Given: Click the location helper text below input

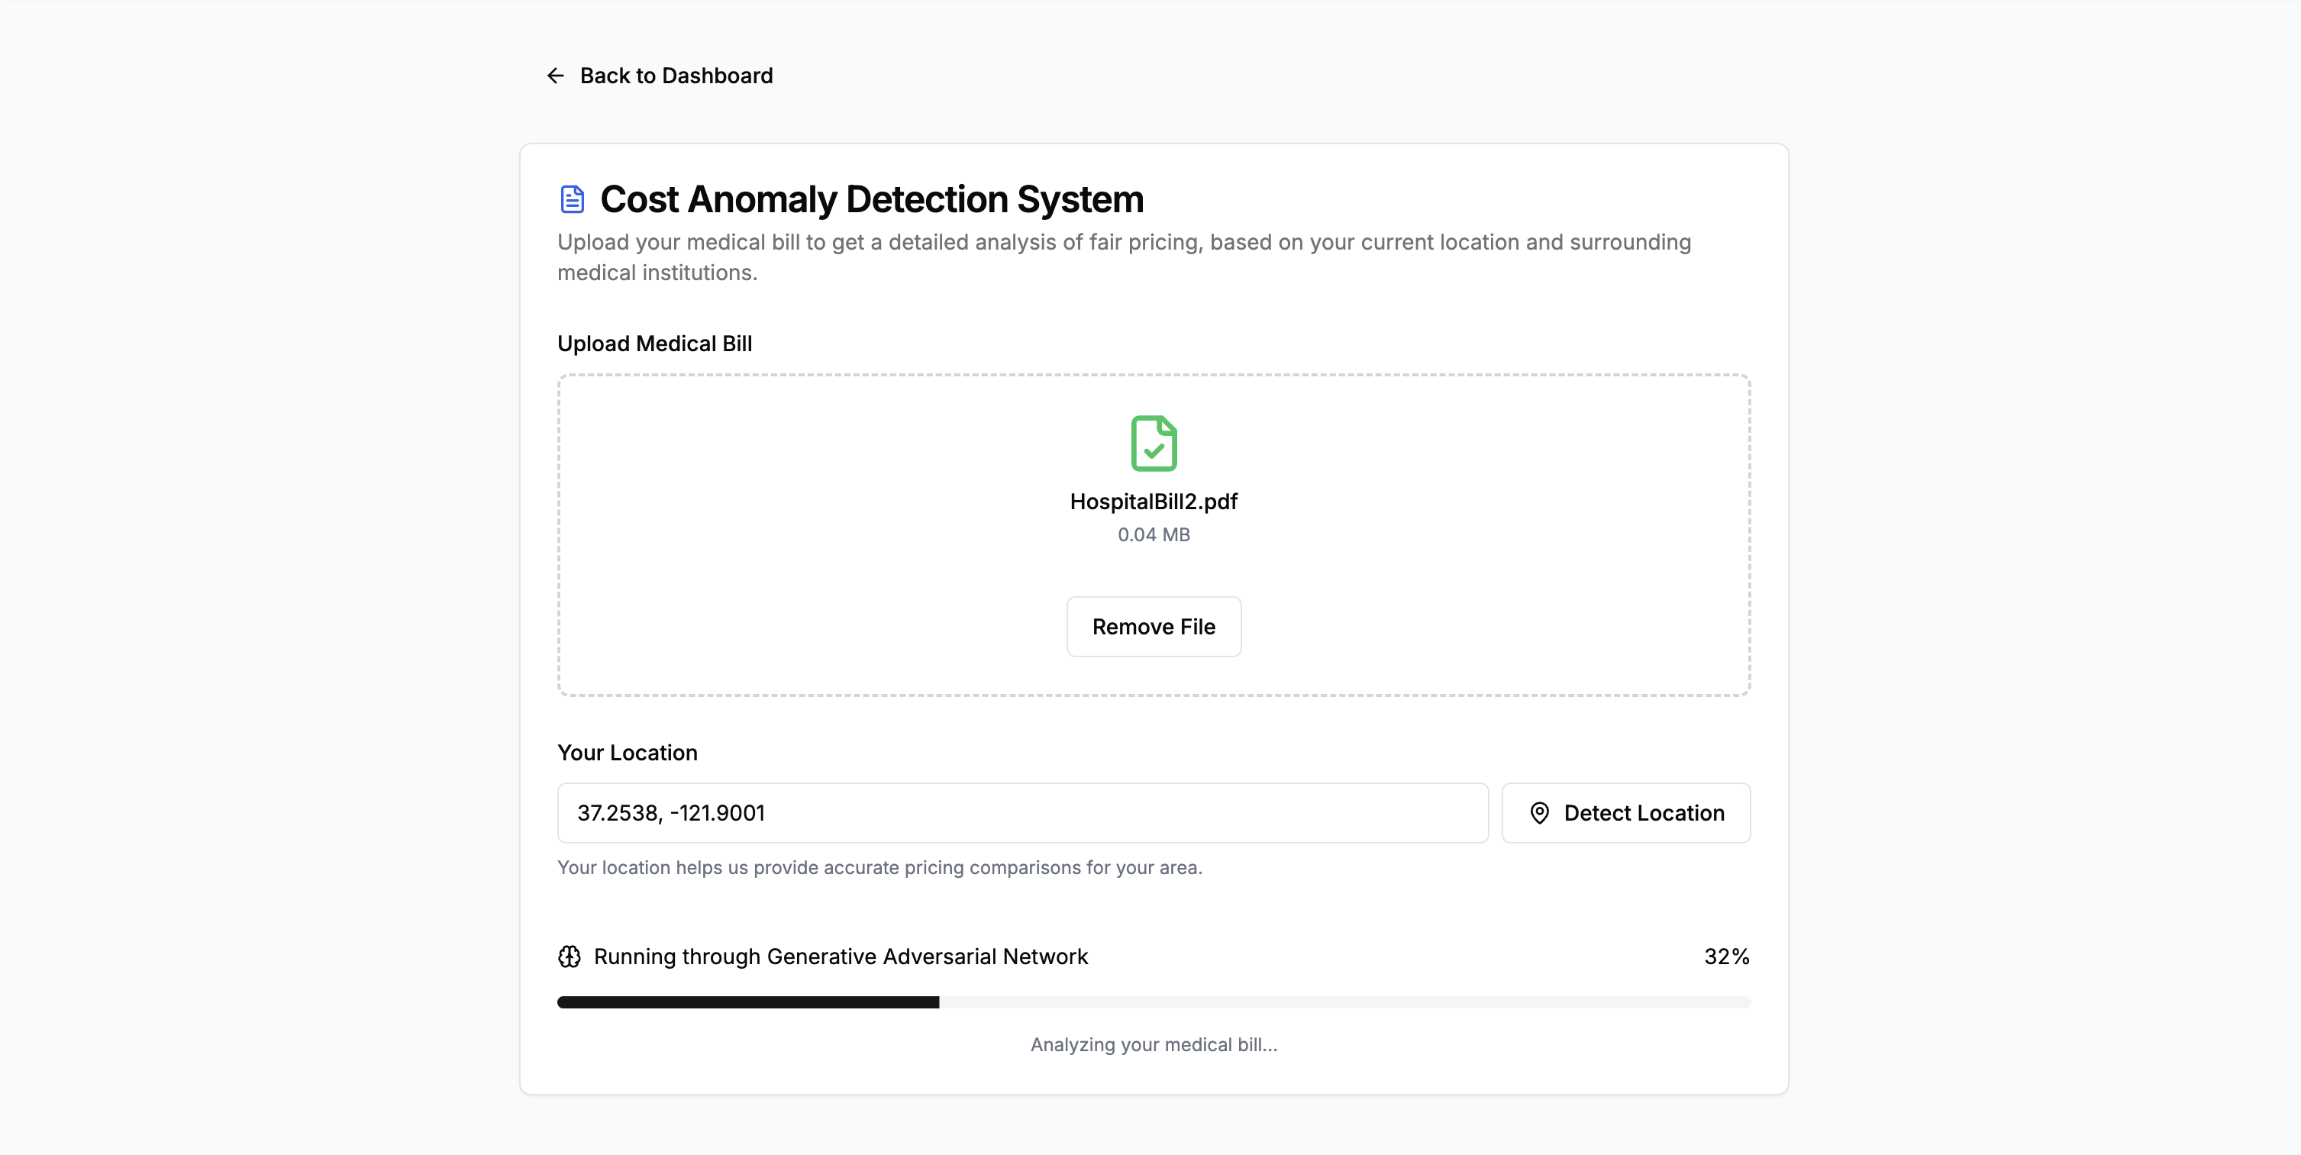Looking at the screenshot, I should pyautogui.click(x=879, y=867).
